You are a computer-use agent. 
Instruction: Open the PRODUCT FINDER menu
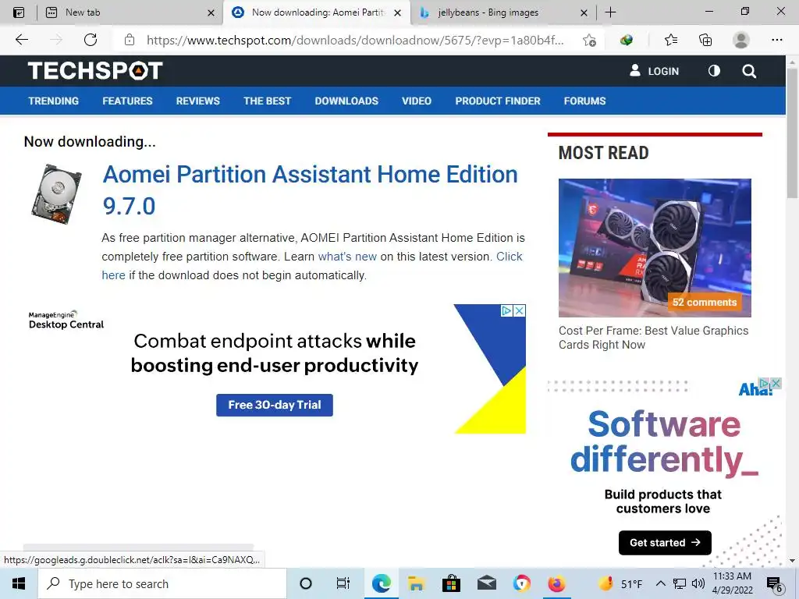[498, 101]
